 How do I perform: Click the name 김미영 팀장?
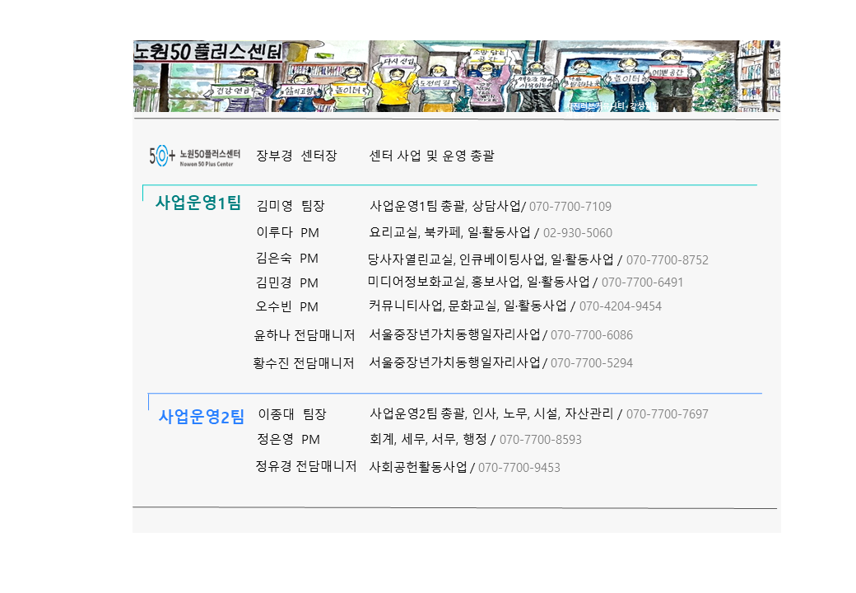tap(291, 206)
